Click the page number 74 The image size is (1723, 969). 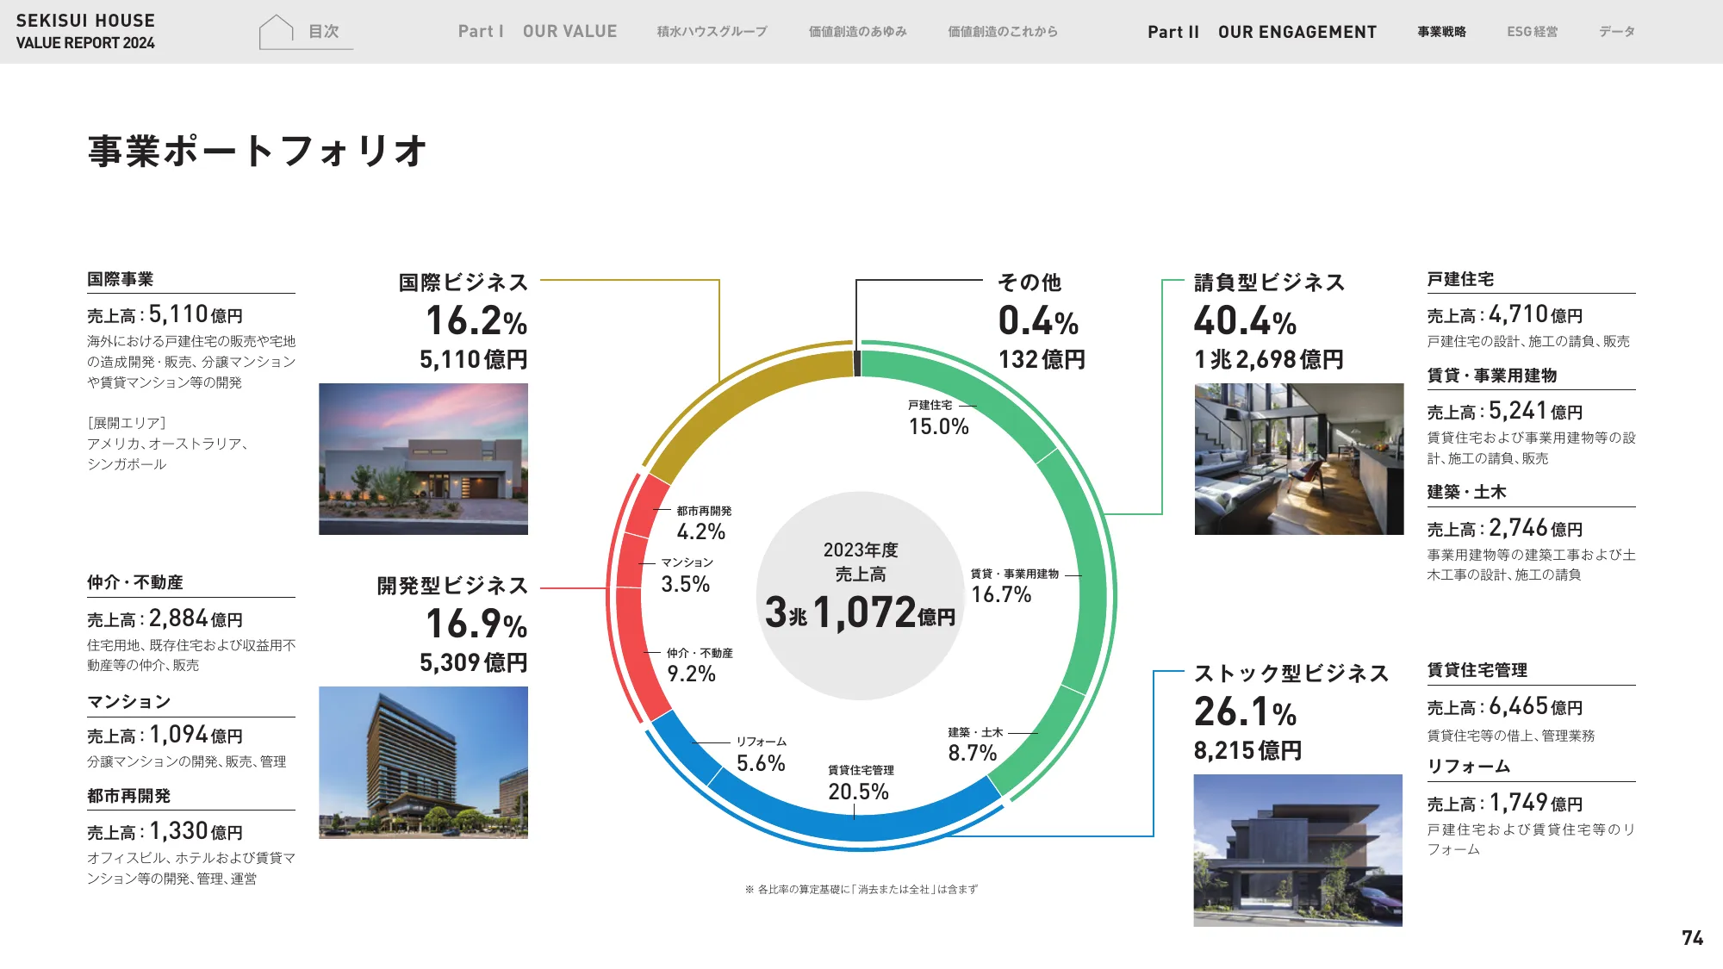[x=1692, y=938]
